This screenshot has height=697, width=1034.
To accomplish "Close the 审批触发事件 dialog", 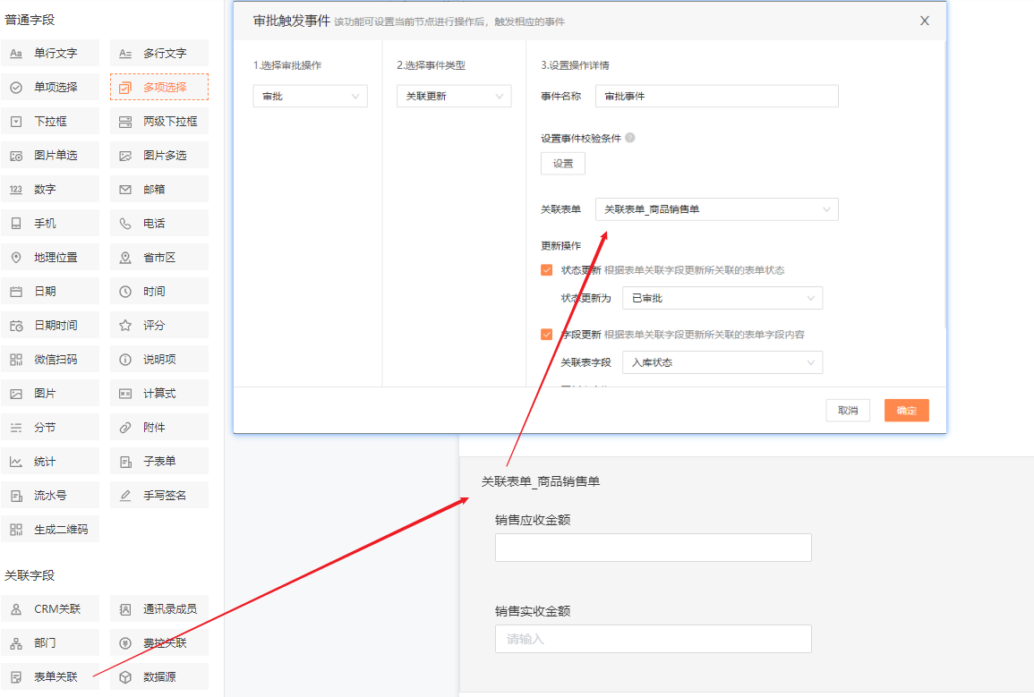I will (925, 21).
